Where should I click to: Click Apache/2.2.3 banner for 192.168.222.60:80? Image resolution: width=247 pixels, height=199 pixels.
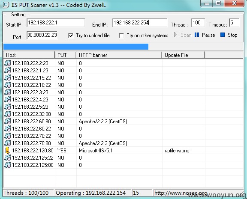pyautogui.click(x=103, y=122)
